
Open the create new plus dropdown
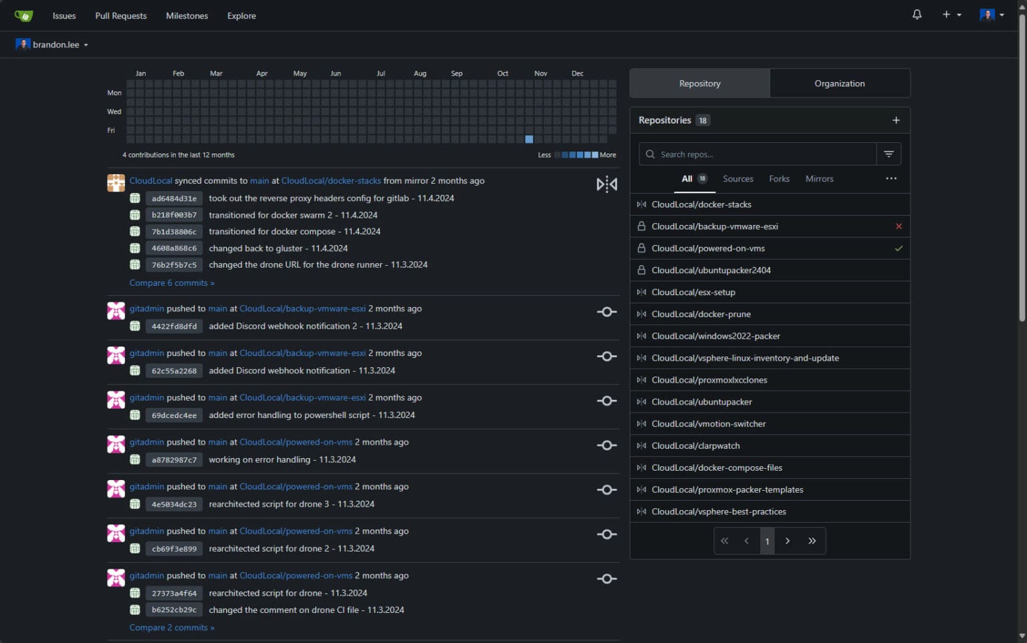click(x=951, y=15)
